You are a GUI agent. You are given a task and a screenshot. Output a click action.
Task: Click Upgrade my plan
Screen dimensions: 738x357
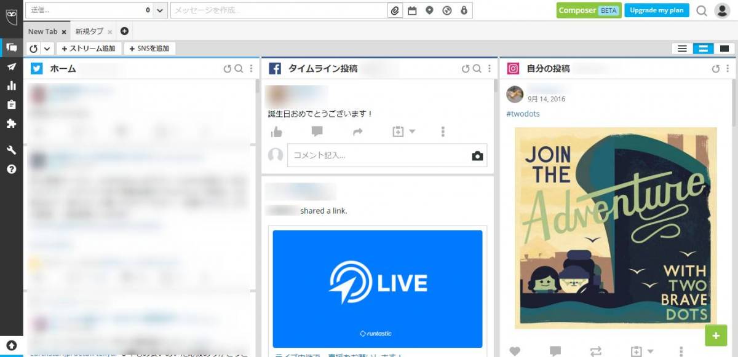click(x=657, y=10)
